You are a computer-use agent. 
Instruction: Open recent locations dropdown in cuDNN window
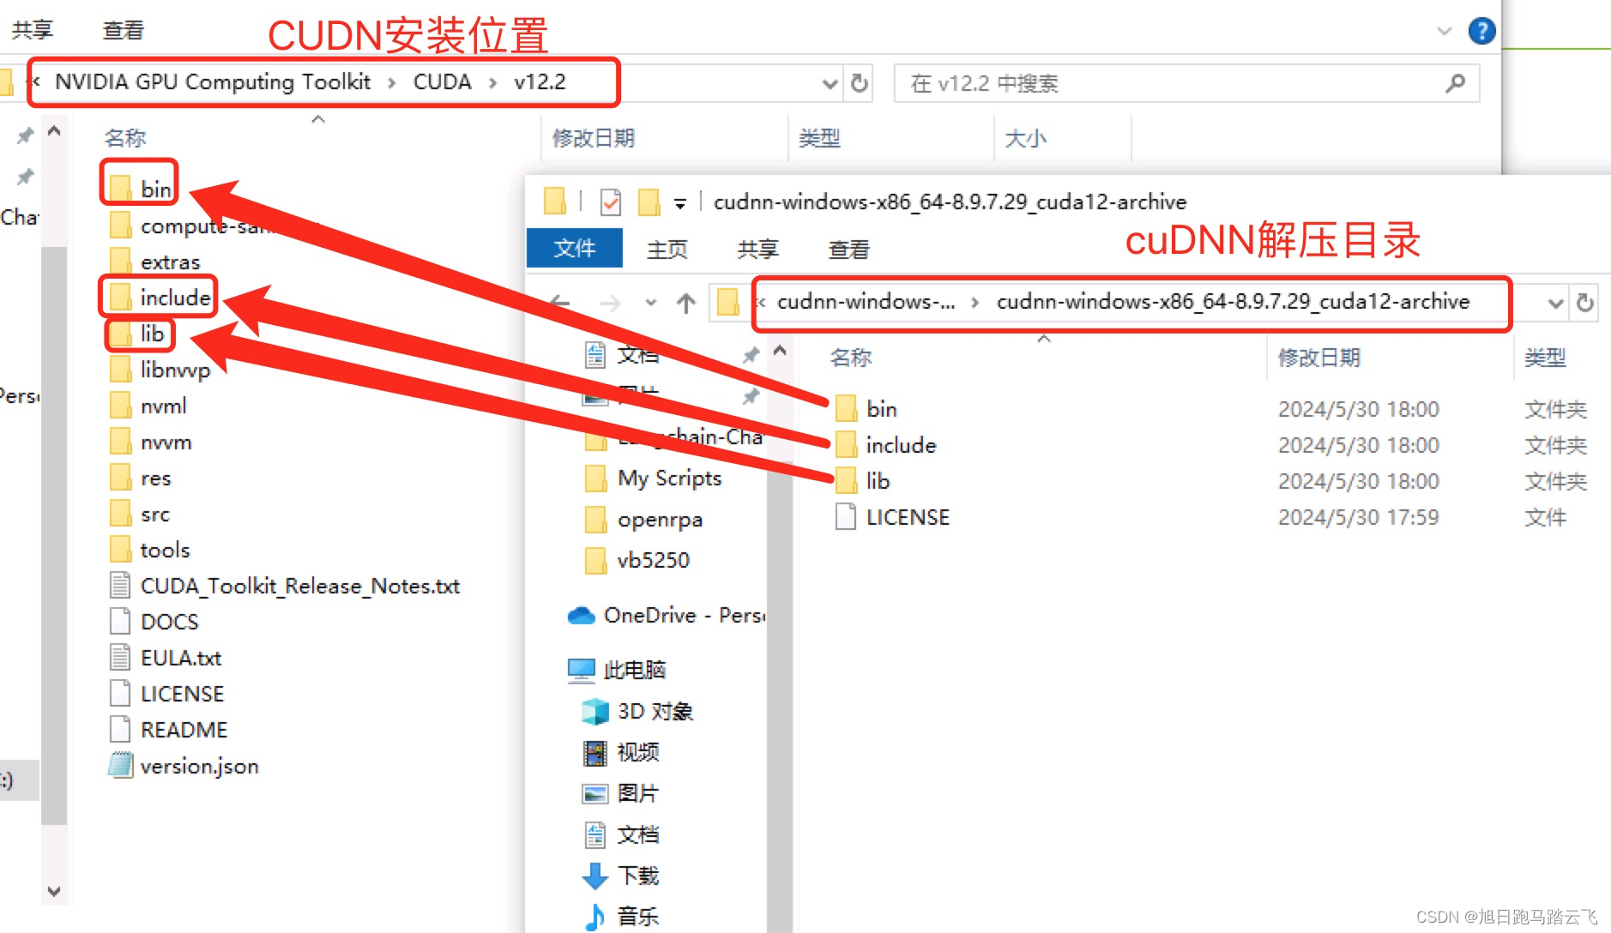click(x=651, y=303)
